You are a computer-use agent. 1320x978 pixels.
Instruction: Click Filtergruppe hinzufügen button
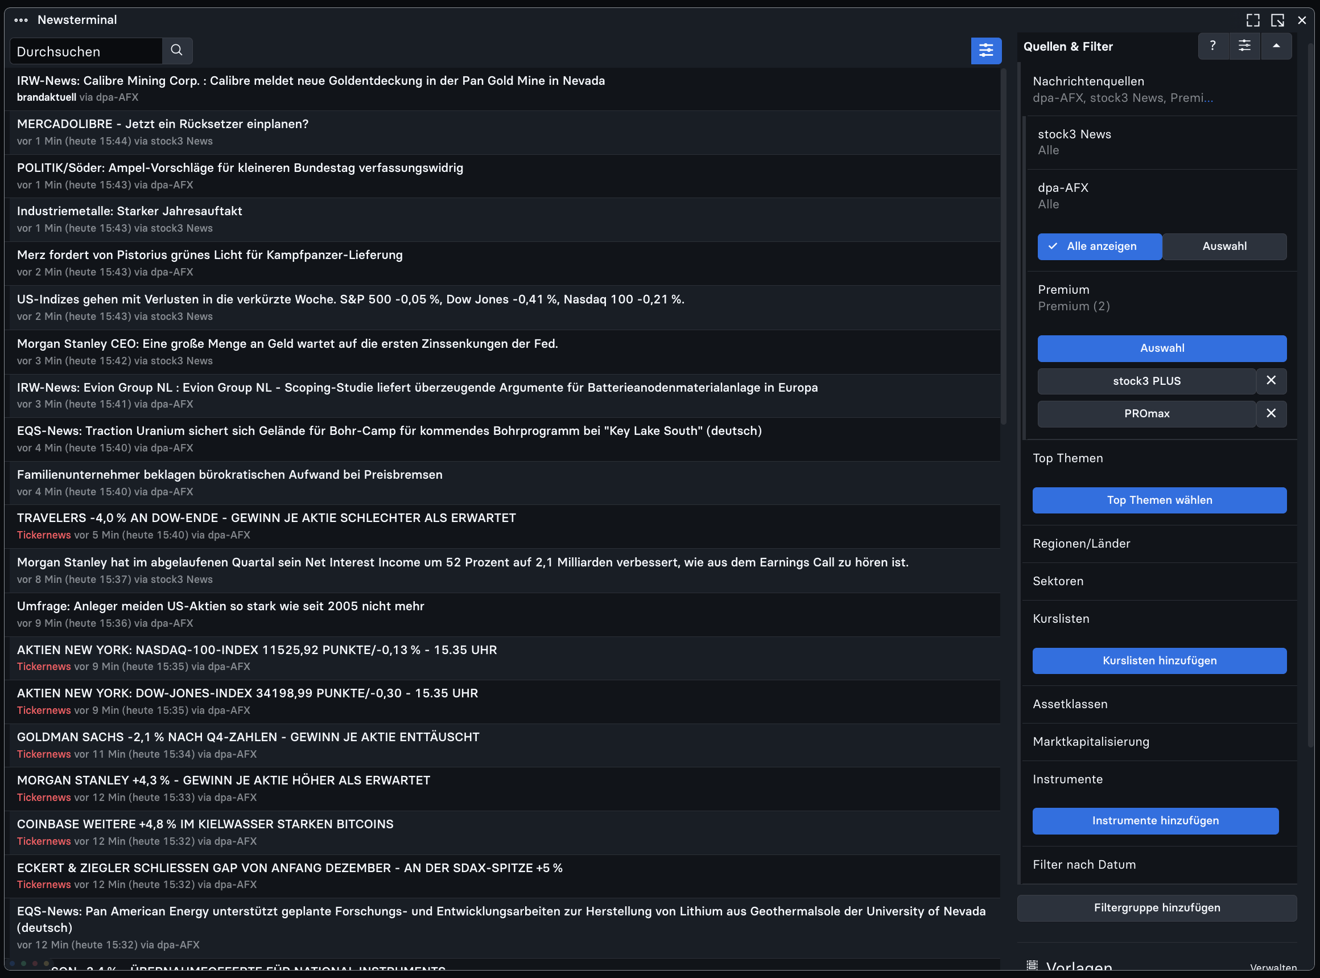pos(1157,908)
